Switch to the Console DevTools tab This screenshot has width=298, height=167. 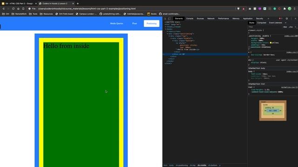point(190,19)
